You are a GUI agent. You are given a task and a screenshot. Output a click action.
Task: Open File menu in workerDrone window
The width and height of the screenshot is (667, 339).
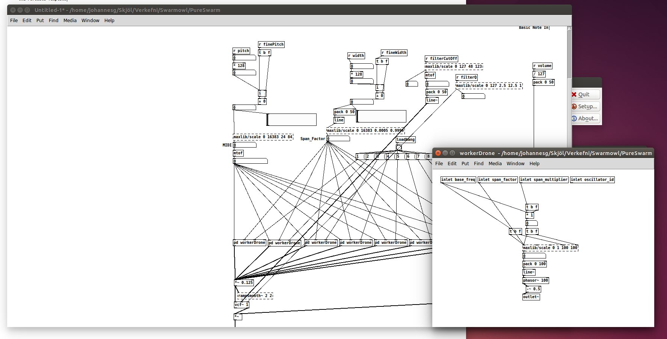(x=439, y=163)
